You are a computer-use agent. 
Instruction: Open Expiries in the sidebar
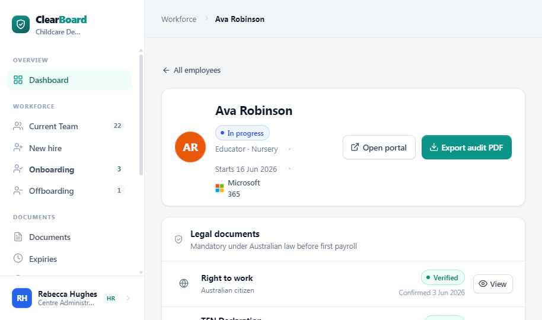(x=69, y=259)
